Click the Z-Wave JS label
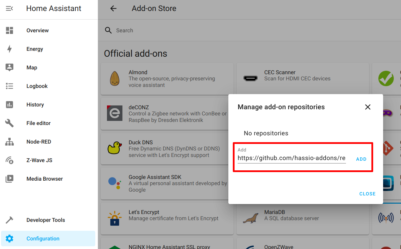The width and height of the screenshot is (401, 249). pyautogui.click(x=40, y=160)
